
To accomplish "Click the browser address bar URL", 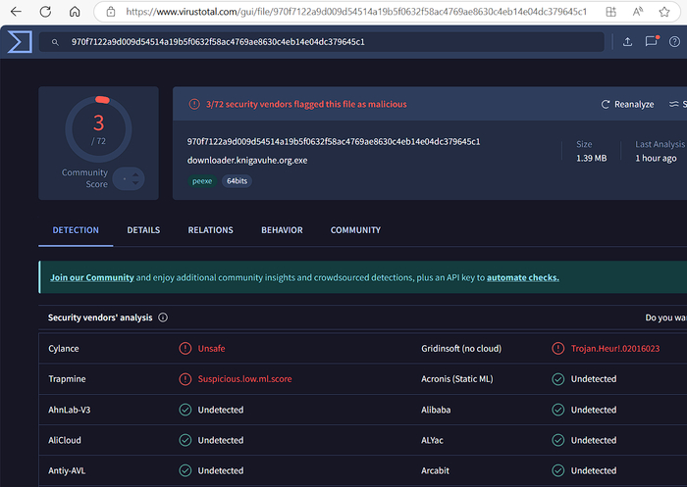I will (356, 12).
